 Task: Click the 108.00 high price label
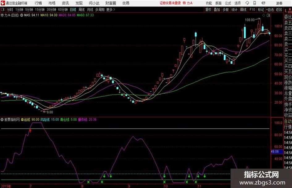(x=250, y=20)
